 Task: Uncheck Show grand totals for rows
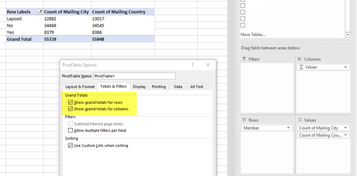point(70,102)
